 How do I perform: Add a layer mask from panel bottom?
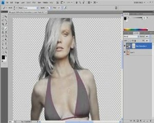(138, 121)
